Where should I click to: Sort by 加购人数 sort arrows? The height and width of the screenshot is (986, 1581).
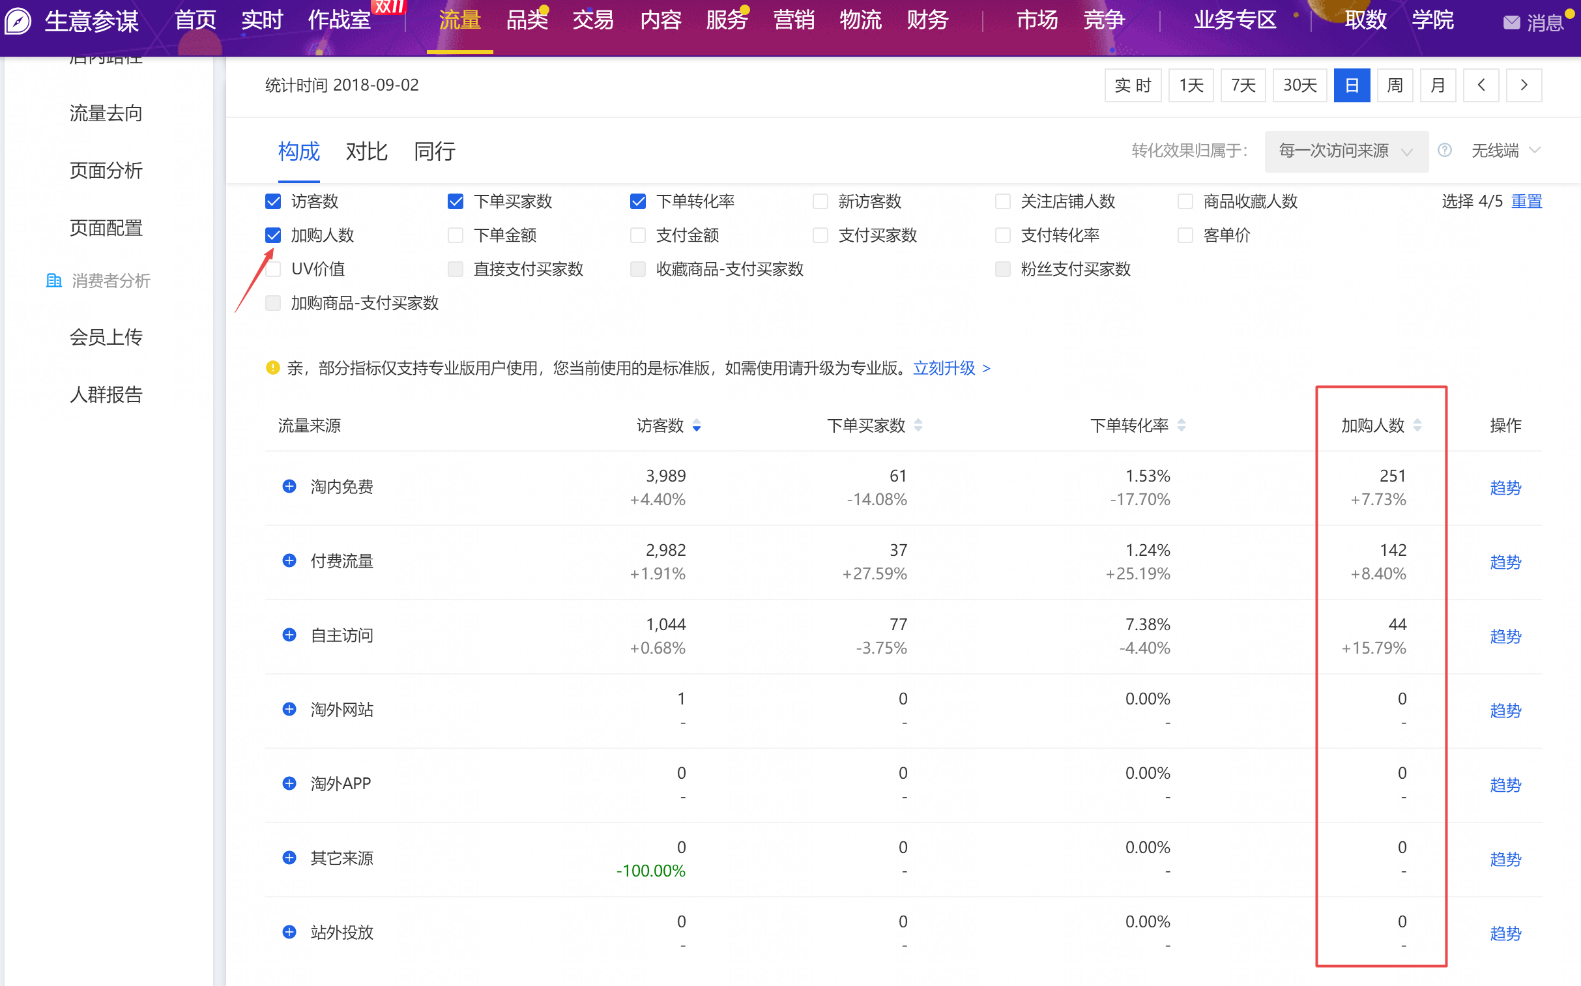pos(1417,426)
